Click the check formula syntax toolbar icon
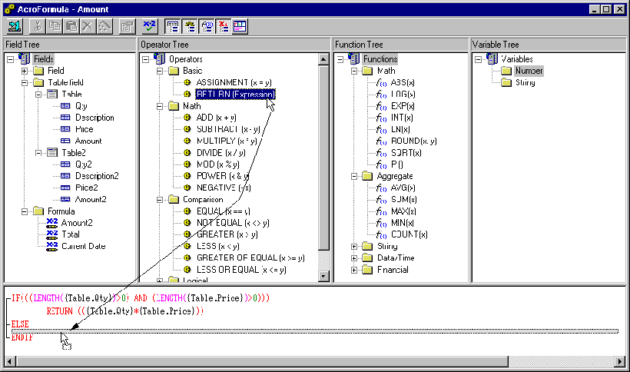 151,26
